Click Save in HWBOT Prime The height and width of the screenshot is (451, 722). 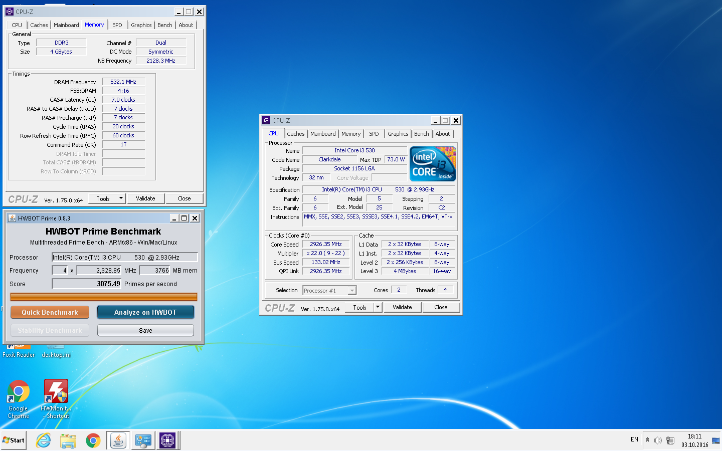point(145,330)
